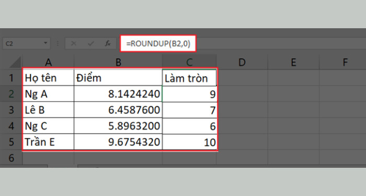Select column D header
The image size is (366, 196).
point(242,62)
